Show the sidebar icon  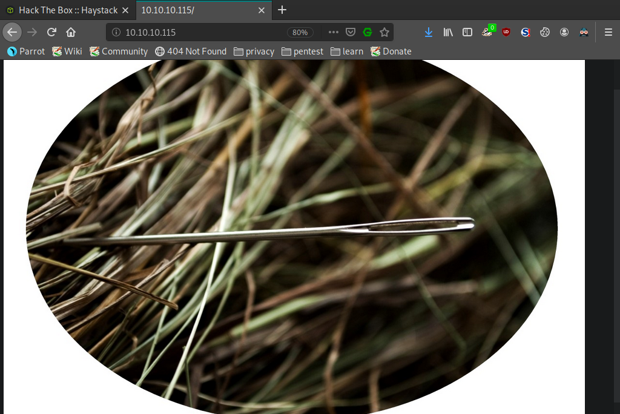click(x=467, y=33)
